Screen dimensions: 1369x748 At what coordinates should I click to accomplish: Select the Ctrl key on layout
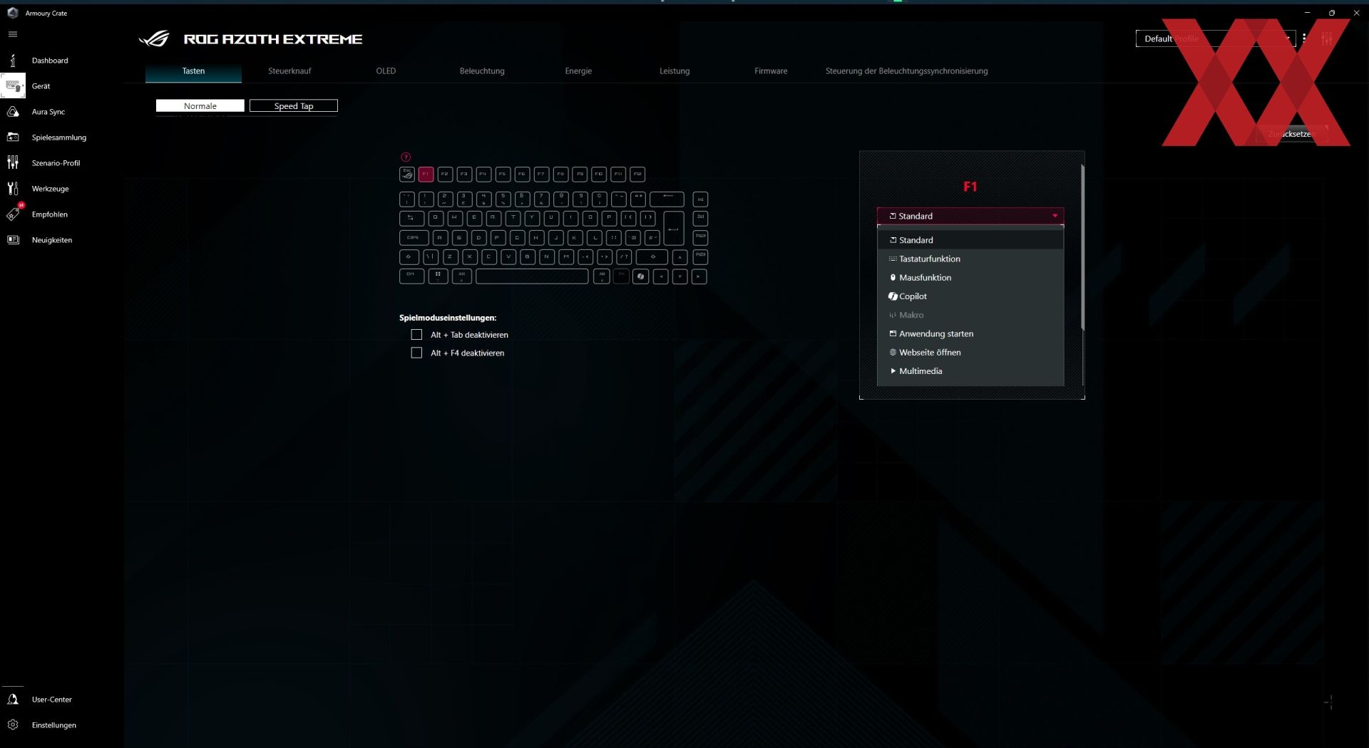(411, 276)
